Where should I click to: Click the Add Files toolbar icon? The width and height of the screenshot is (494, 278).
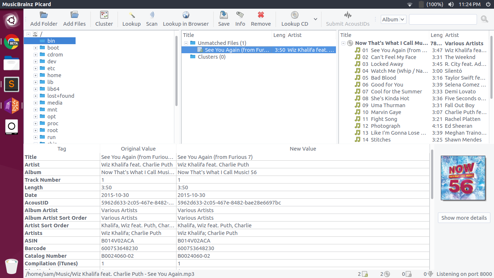[x=74, y=15]
